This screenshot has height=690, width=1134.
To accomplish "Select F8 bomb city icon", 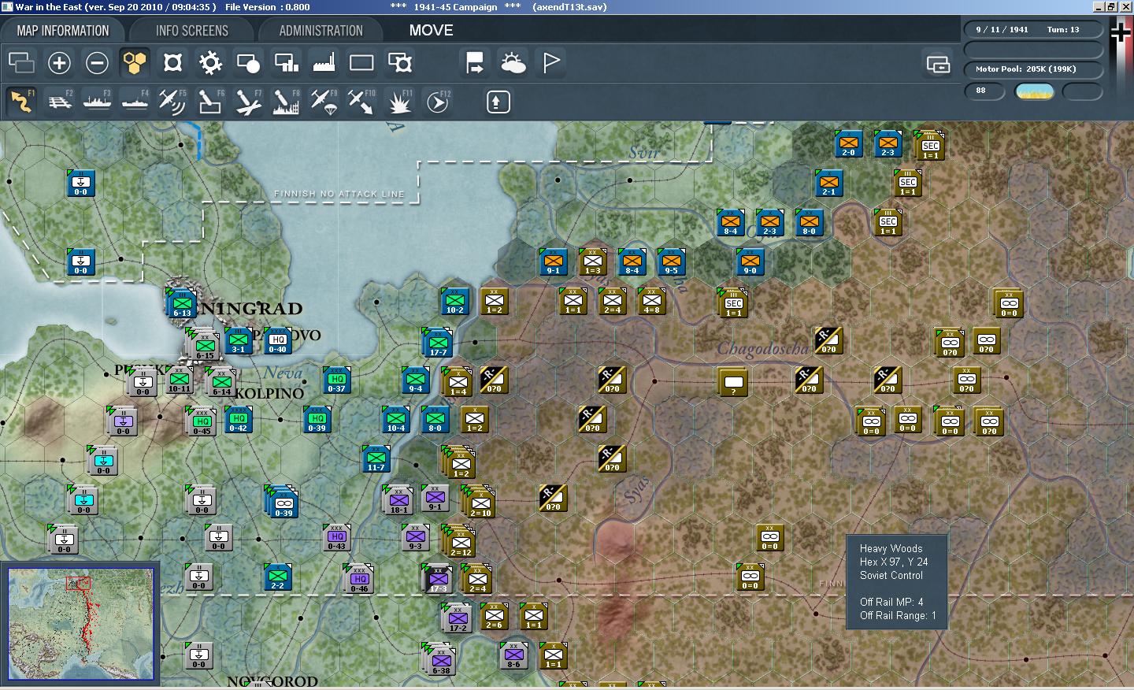I will [x=286, y=102].
